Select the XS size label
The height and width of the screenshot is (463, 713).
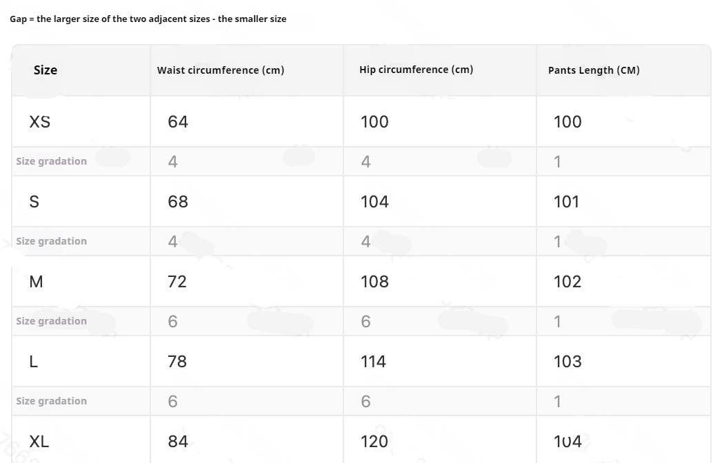coord(40,122)
